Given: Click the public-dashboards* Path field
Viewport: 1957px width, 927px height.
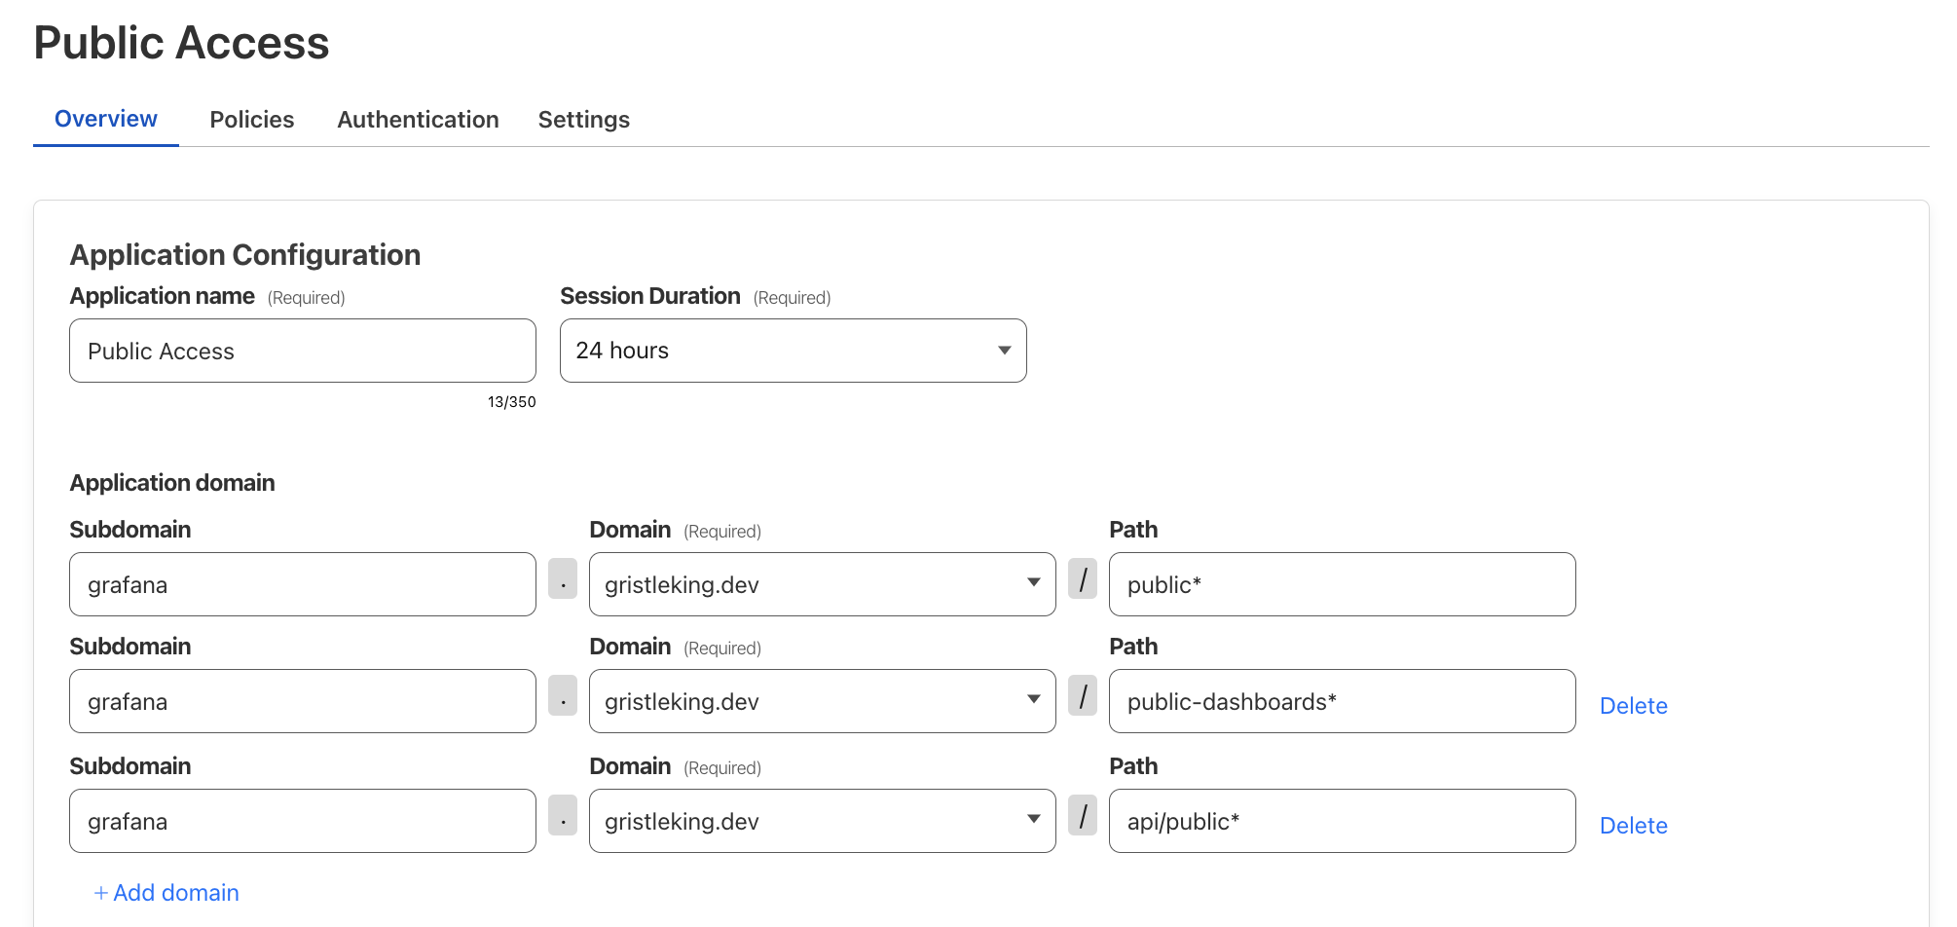Looking at the screenshot, I should click(x=1342, y=700).
